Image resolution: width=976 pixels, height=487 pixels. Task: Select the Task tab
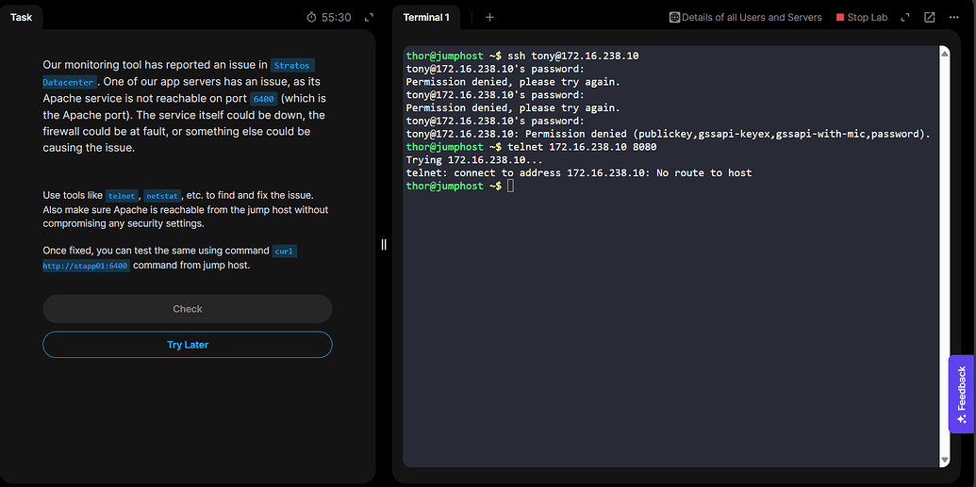[x=22, y=17]
